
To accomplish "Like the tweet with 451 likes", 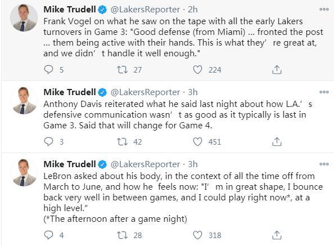I will 197,141.
